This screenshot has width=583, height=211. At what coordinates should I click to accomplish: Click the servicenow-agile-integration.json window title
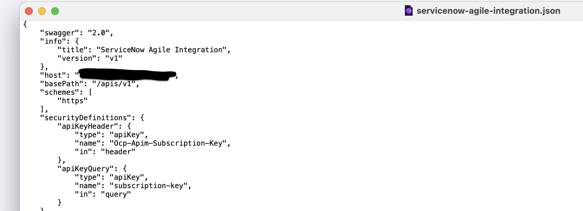pos(488,11)
